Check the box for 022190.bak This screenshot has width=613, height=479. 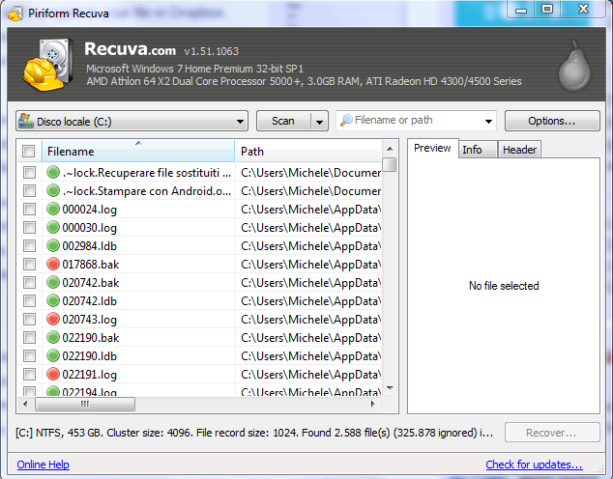click(x=29, y=337)
